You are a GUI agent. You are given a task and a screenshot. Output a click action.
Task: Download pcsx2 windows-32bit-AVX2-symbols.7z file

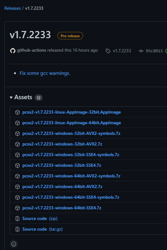point(71,133)
